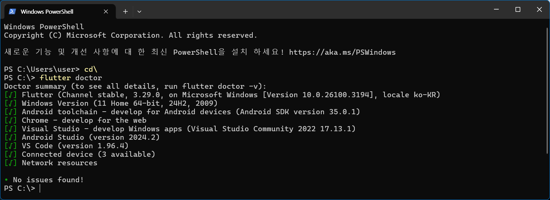Minimize the Windows Terminal window
550x200 pixels.
click(496, 10)
